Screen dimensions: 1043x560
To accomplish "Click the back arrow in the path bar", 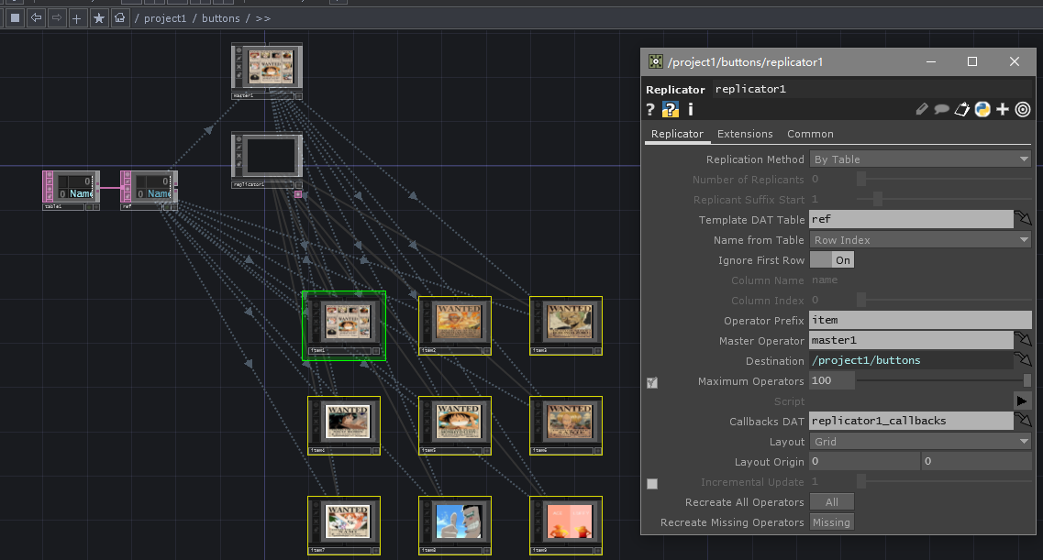I will (x=35, y=16).
